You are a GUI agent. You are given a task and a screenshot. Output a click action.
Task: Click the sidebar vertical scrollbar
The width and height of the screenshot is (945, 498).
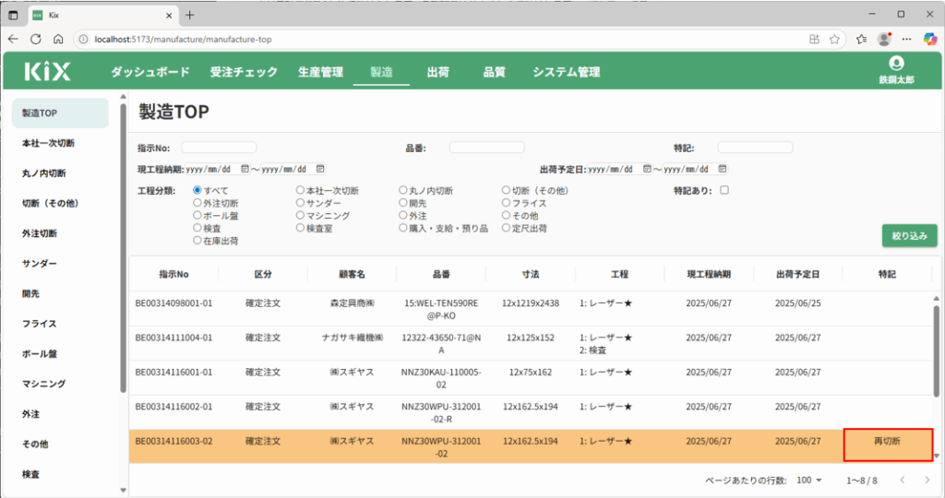[x=123, y=247]
